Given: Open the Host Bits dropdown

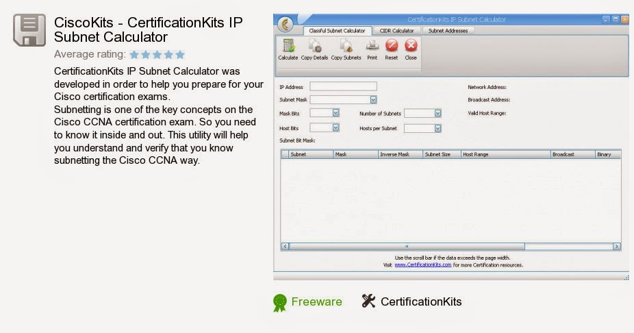Looking at the screenshot, I should (x=335, y=127).
